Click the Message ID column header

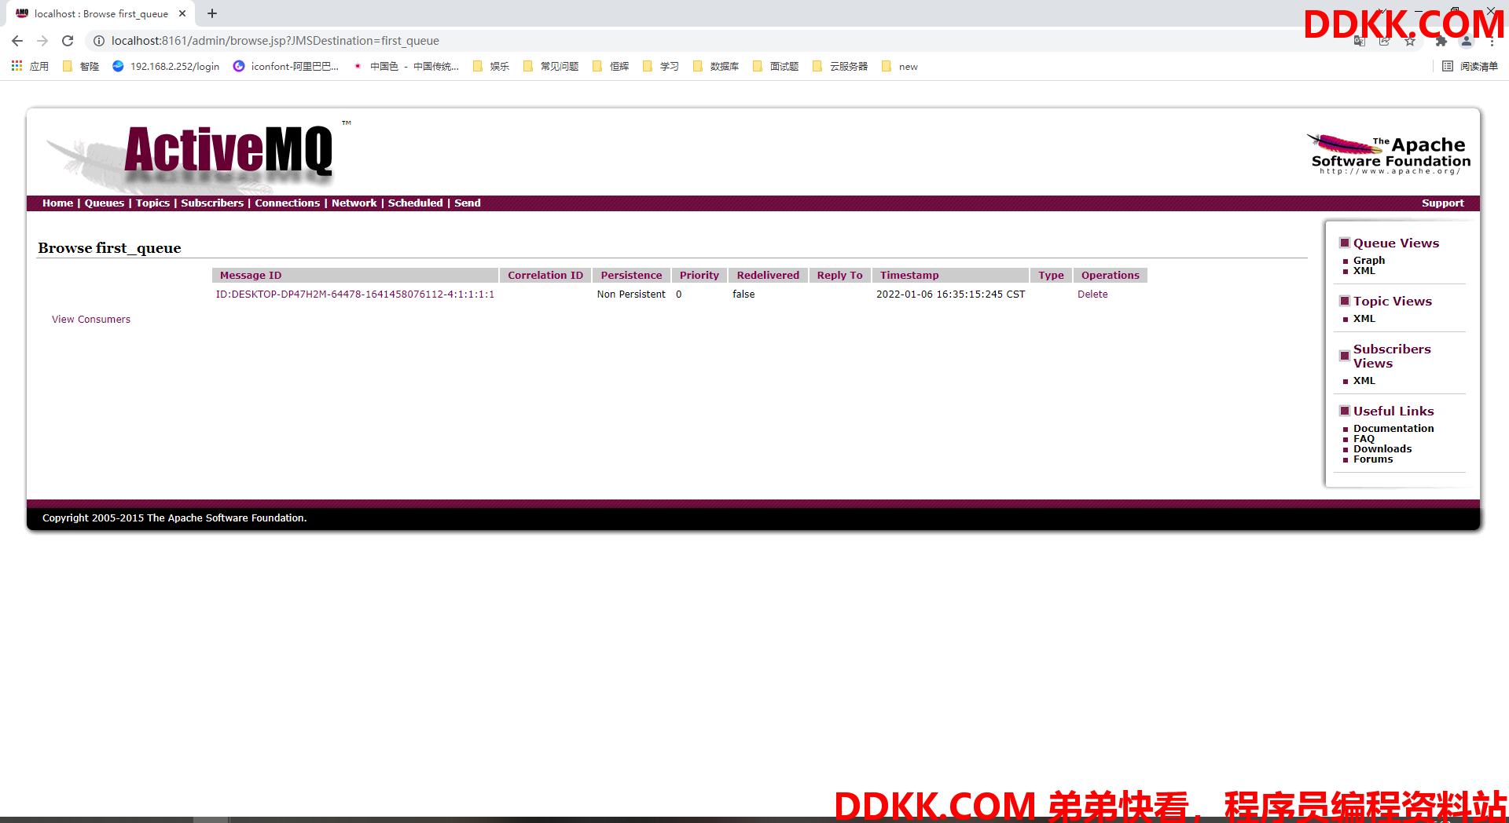[x=355, y=275]
